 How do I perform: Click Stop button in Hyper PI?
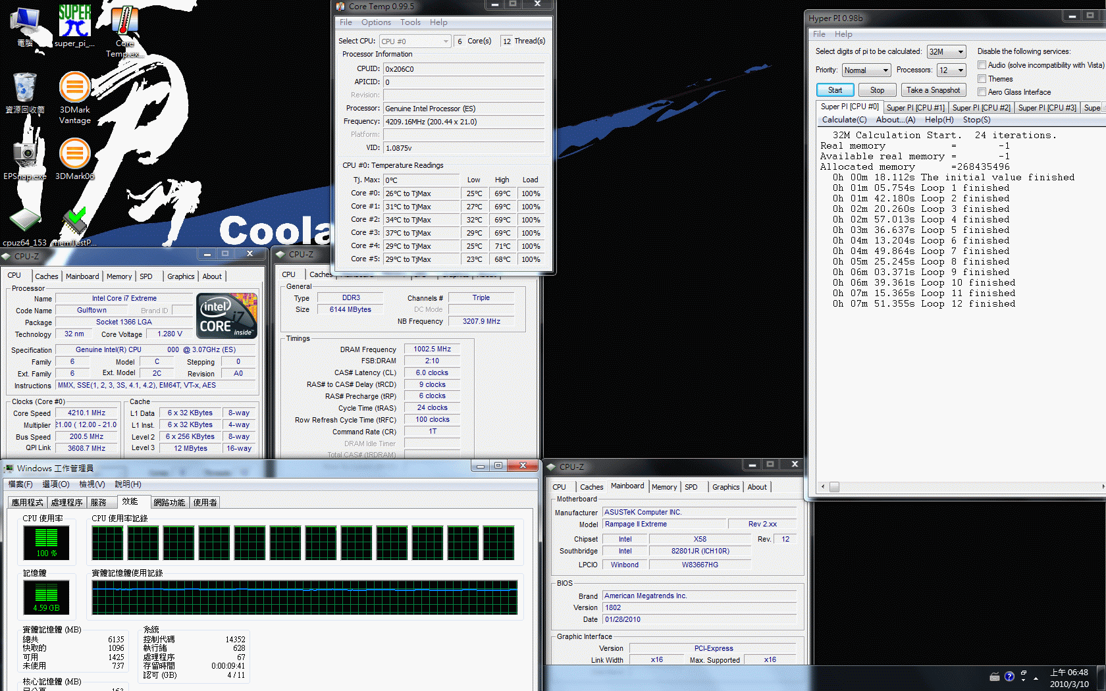pyautogui.click(x=877, y=90)
